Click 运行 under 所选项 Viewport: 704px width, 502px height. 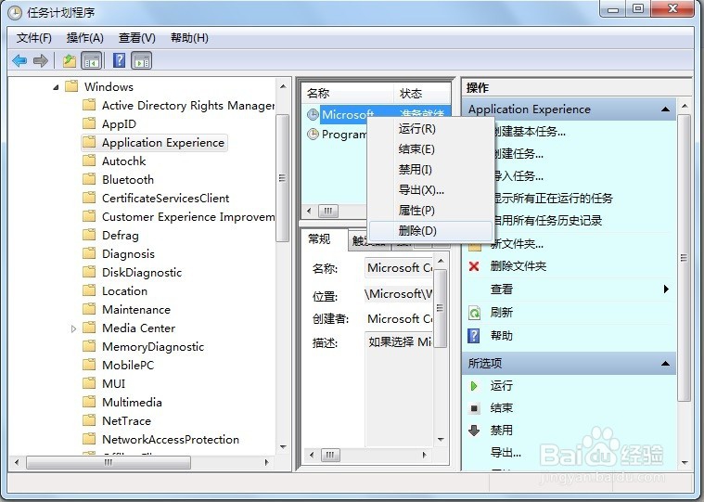click(502, 386)
